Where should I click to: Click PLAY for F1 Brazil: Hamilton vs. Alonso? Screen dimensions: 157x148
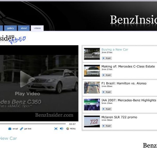coord(107,92)
